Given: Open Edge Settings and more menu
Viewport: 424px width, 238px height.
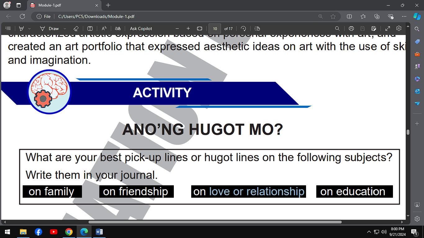Looking at the screenshot, I should pos(404,16).
